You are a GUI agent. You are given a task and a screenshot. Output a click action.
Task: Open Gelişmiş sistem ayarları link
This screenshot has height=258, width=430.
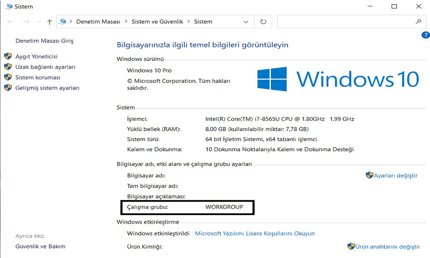(x=47, y=88)
